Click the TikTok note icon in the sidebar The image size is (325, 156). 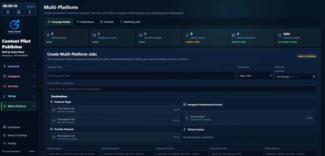coord(4,96)
